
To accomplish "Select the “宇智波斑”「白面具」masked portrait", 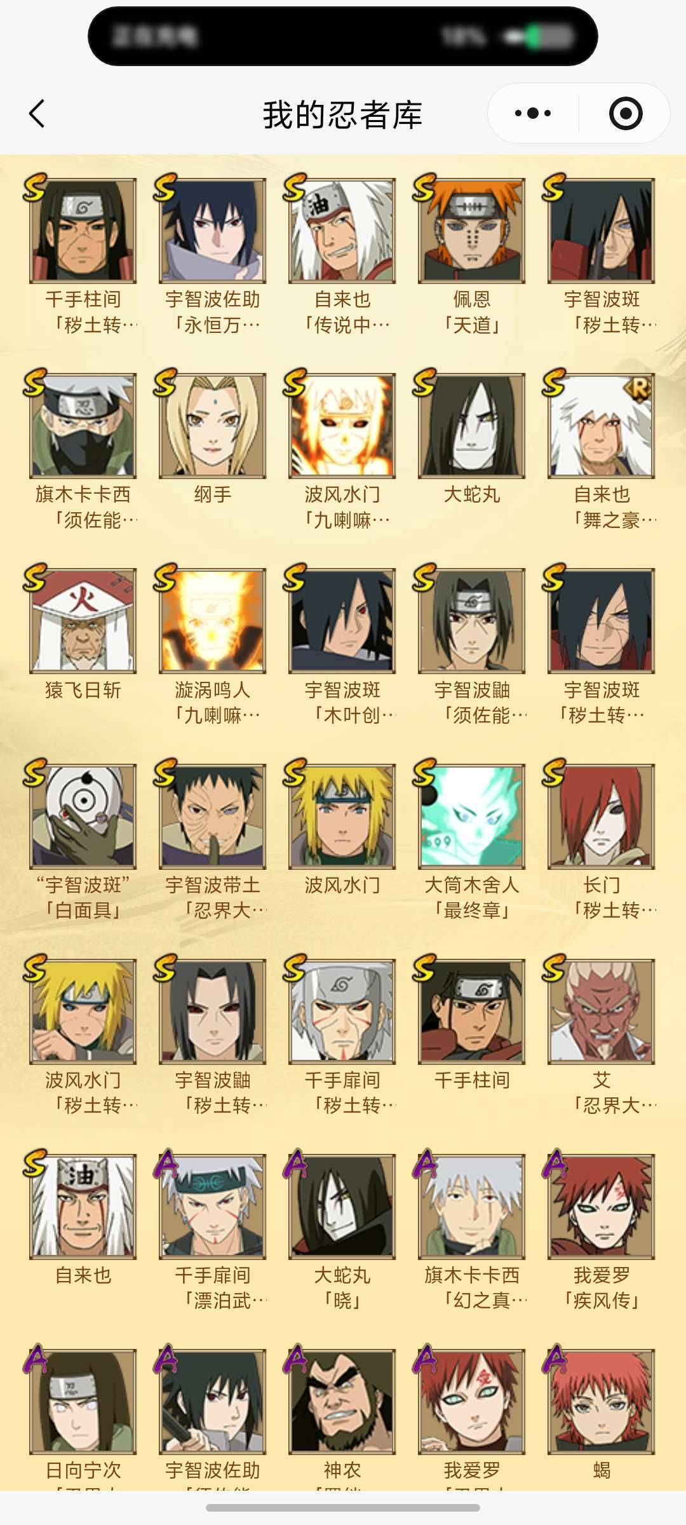I will click(83, 817).
